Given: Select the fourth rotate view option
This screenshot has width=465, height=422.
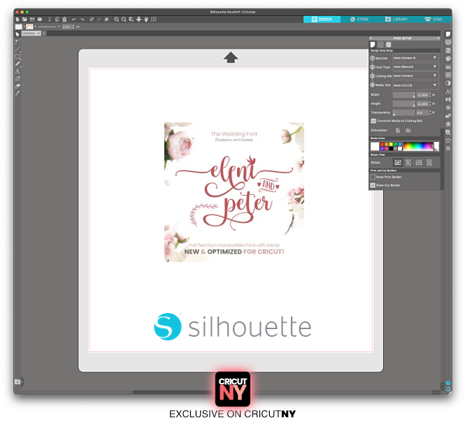Looking at the screenshot, I should pyautogui.click(x=429, y=162).
